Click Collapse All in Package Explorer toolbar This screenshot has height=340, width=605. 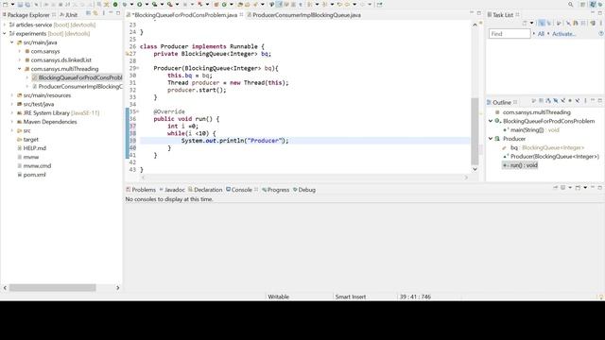(88, 13)
